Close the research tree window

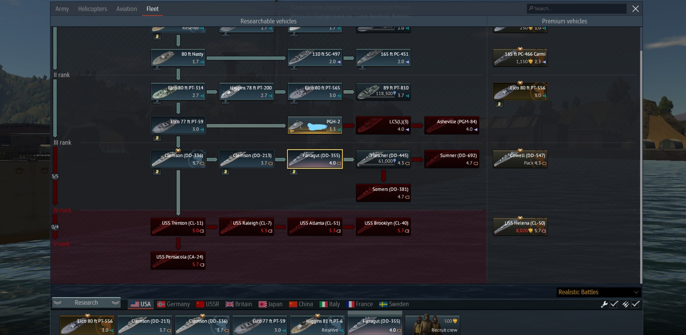635,9
